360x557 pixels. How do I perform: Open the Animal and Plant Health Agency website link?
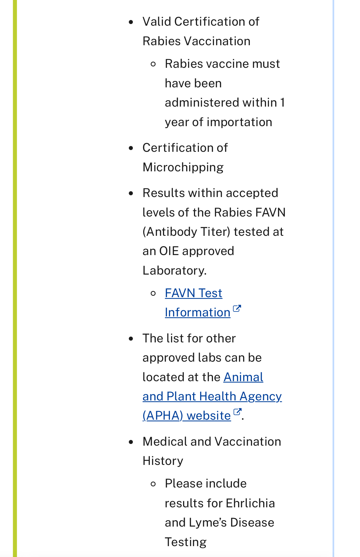pyautogui.click(x=212, y=396)
